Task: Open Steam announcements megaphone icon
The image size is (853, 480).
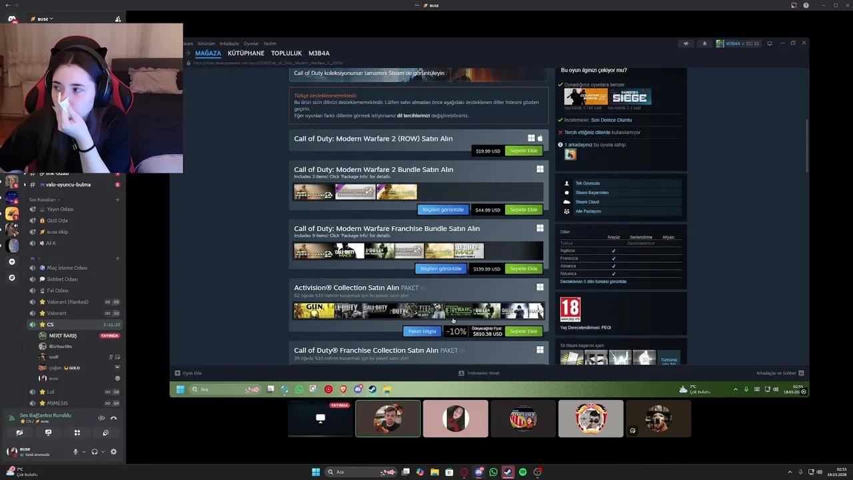Action: tap(686, 43)
